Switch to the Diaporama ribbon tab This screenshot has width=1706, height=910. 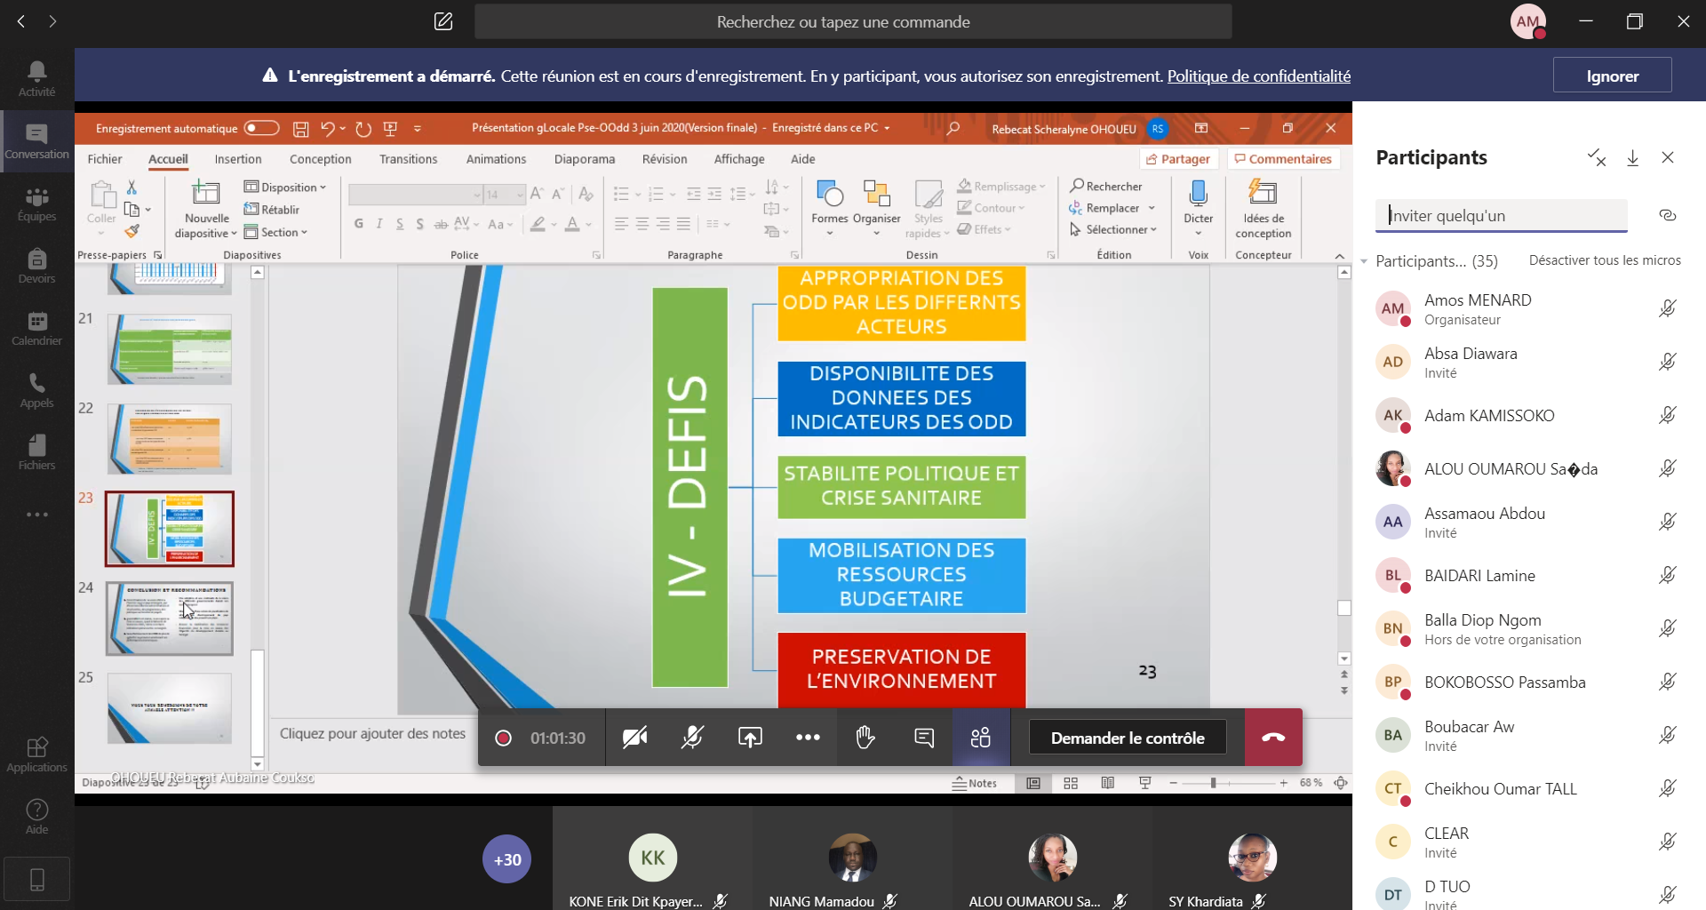[585, 159]
